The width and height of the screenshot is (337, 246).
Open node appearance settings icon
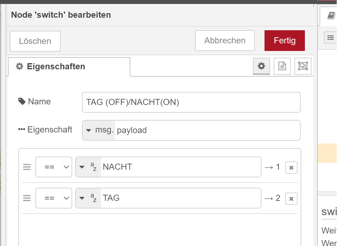[x=303, y=66]
